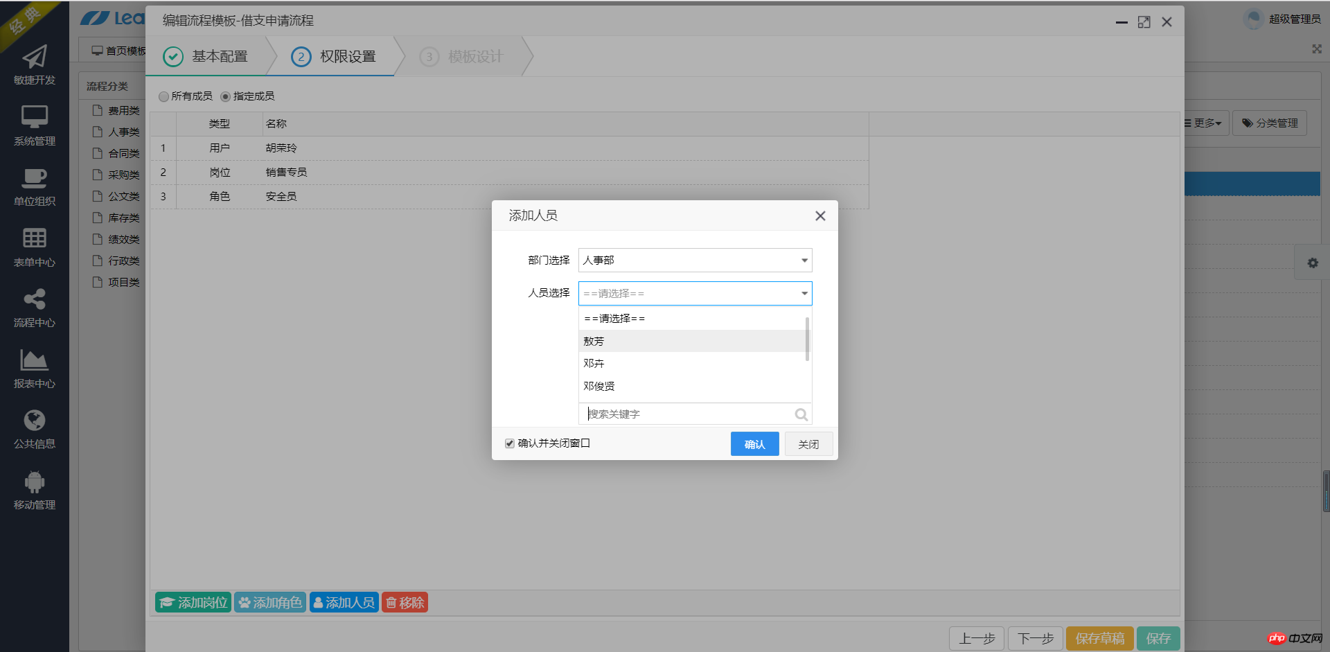
Task: Select the 所有成员 radio button
Action: pos(163,96)
